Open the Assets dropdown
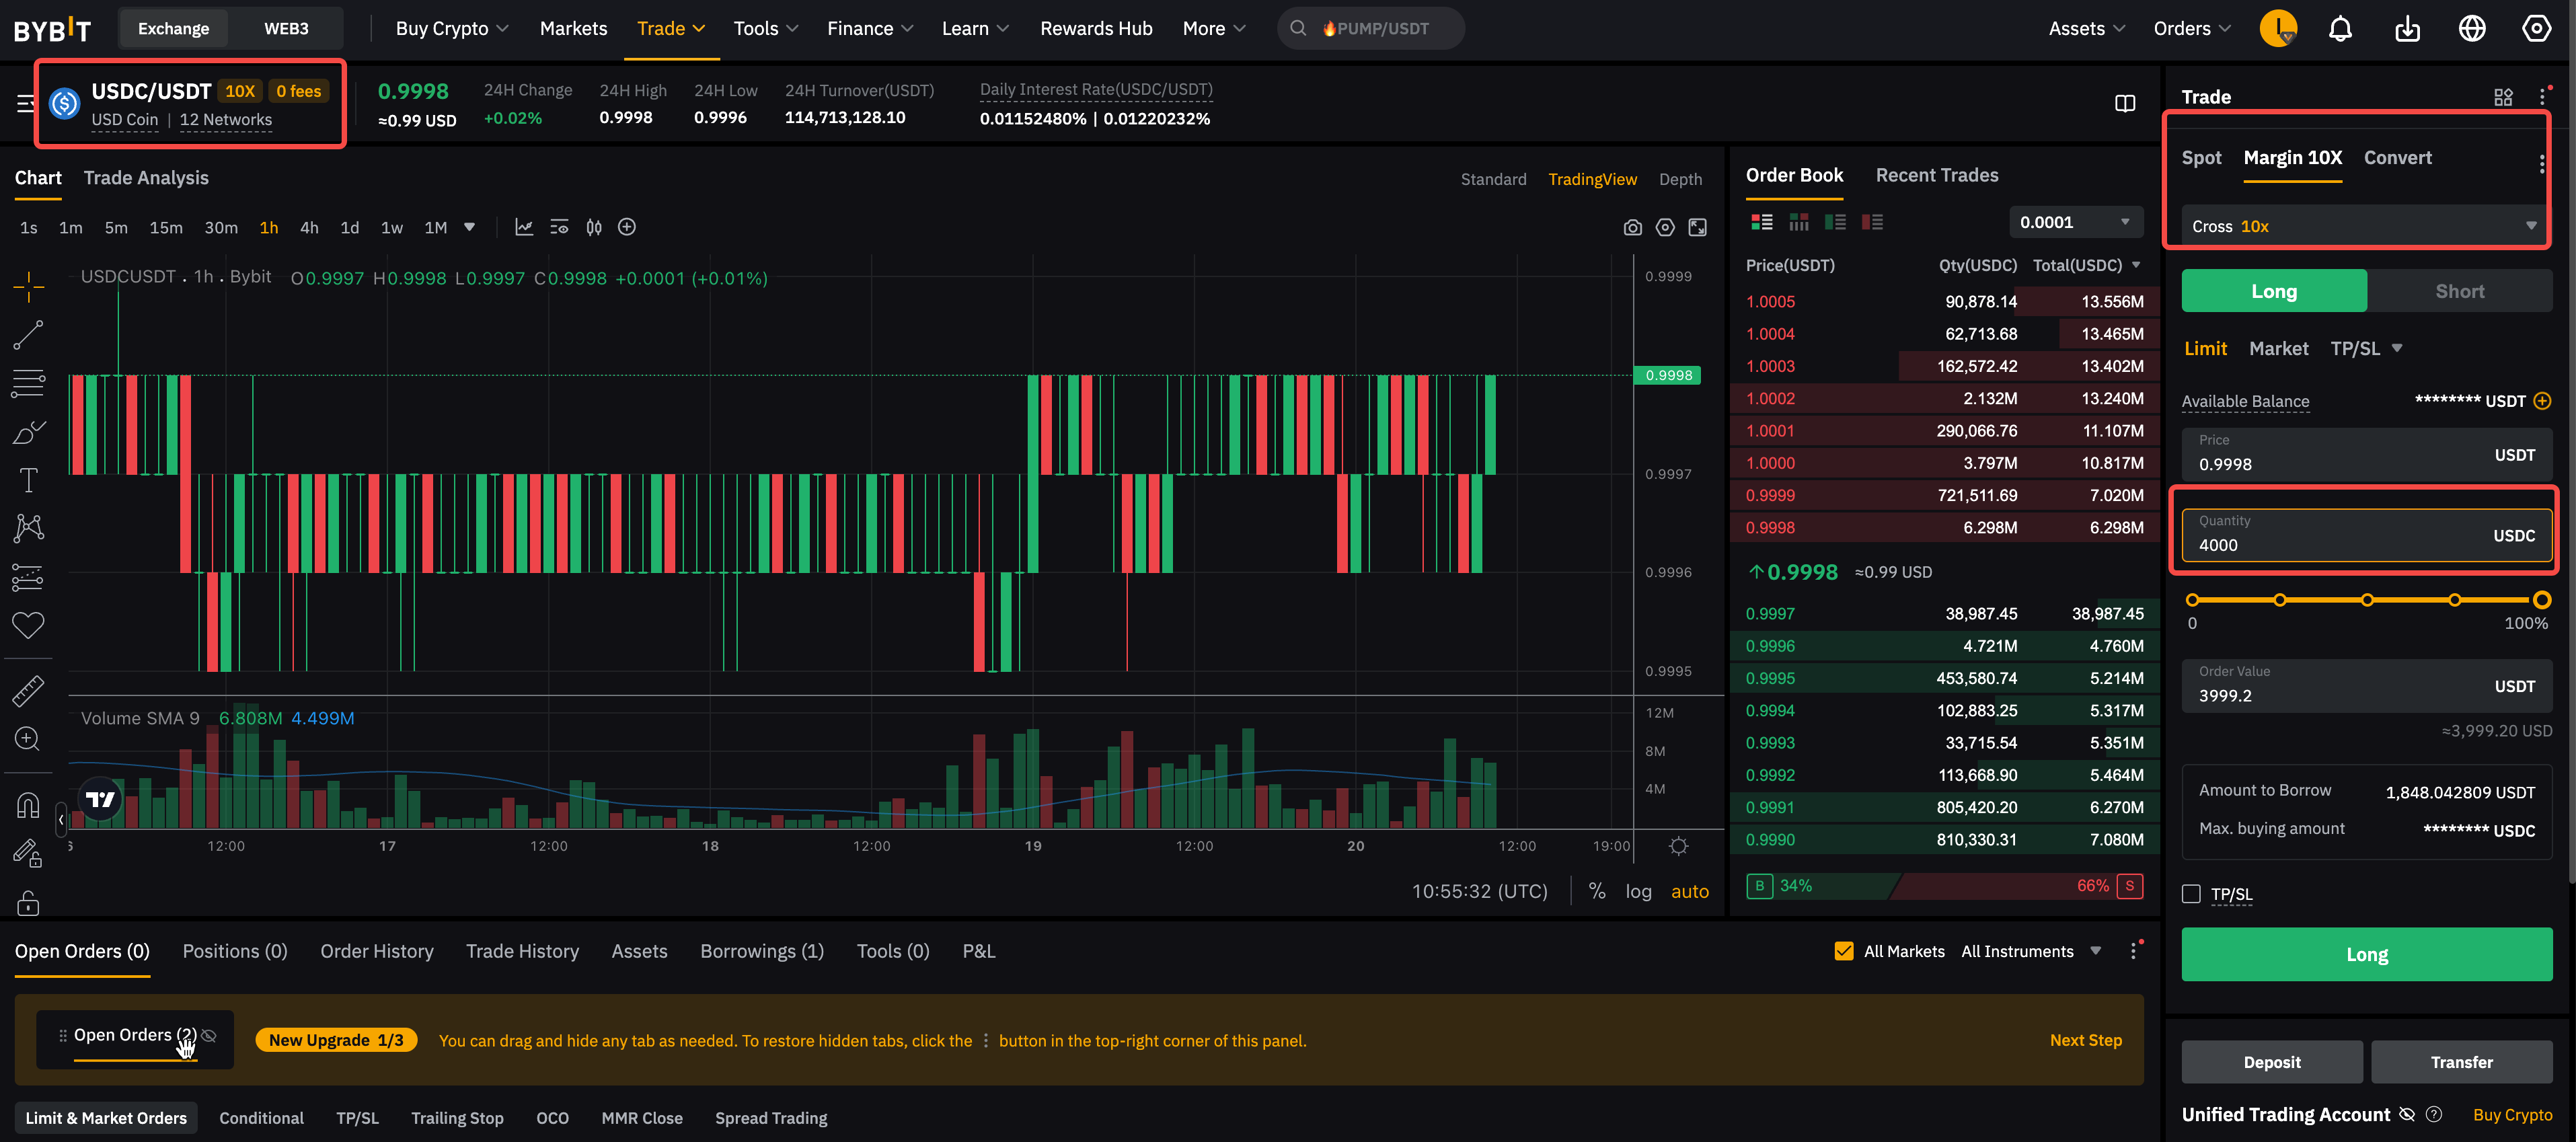 [x=2086, y=28]
